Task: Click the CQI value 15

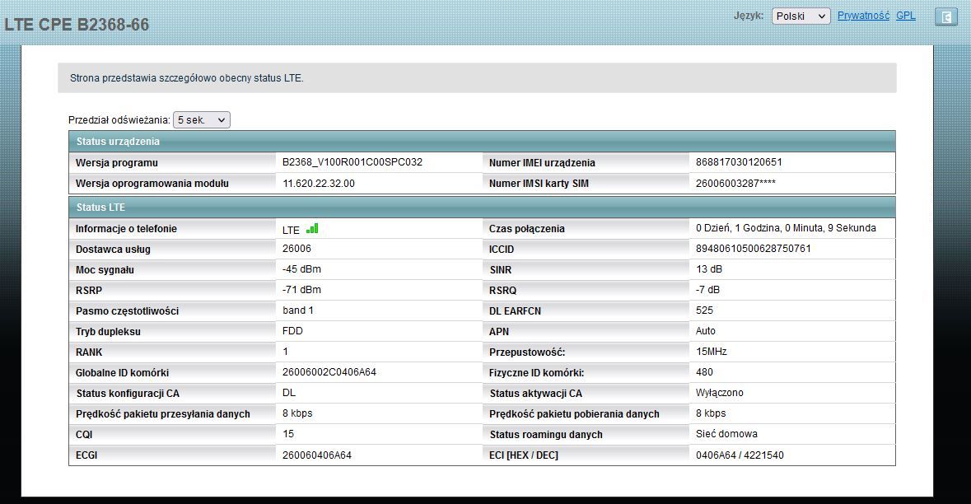Action: pyautogui.click(x=288, y=433)
